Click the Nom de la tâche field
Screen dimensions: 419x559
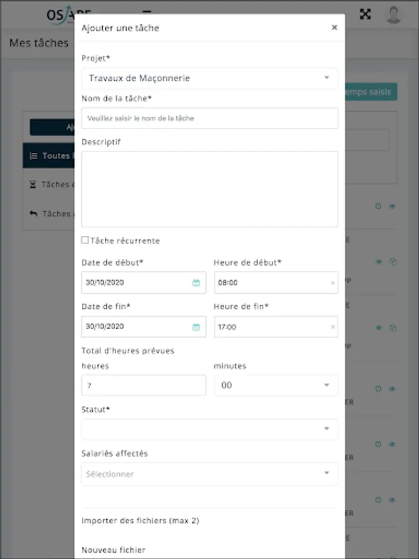[x=209, y=118]
